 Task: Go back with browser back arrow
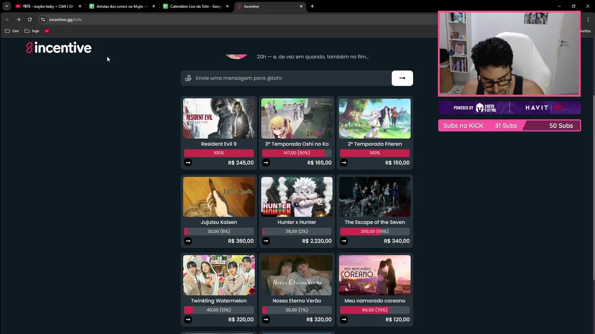(x=7, y=19)
